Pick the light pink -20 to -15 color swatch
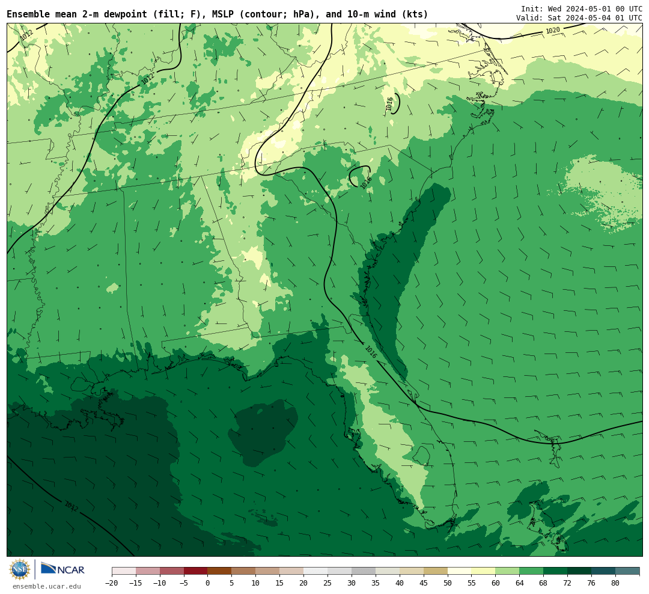 point(124,571)
